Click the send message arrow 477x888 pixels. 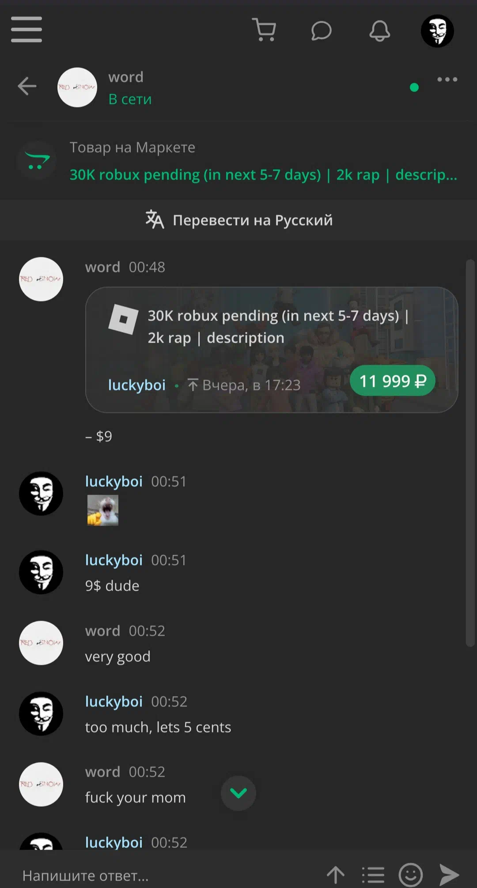(x=449, y=874)
